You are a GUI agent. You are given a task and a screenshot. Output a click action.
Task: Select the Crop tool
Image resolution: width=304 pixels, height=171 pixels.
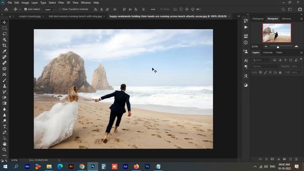pos(4,46)
